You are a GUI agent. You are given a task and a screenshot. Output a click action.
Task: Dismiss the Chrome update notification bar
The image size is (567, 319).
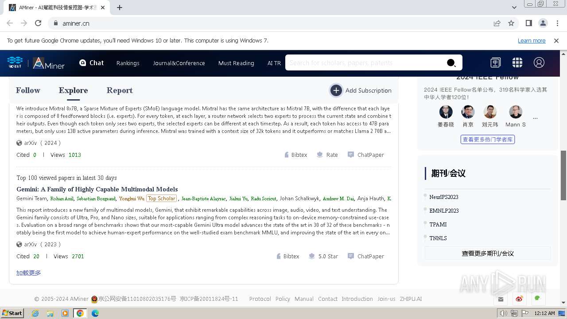(556, 40)
